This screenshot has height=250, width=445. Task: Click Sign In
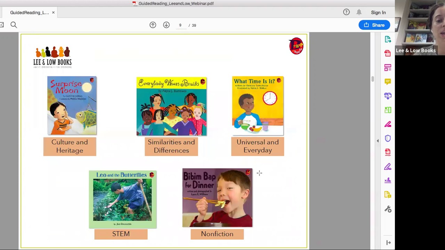(378, 12)
